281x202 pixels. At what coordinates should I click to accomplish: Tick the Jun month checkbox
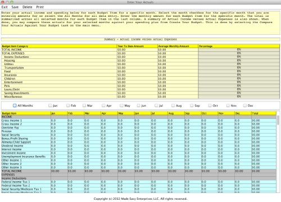(138, 105)
